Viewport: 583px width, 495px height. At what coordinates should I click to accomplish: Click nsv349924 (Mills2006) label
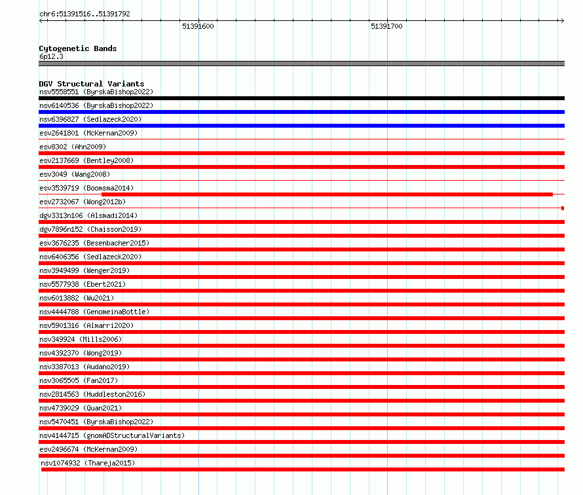[81, 339]
